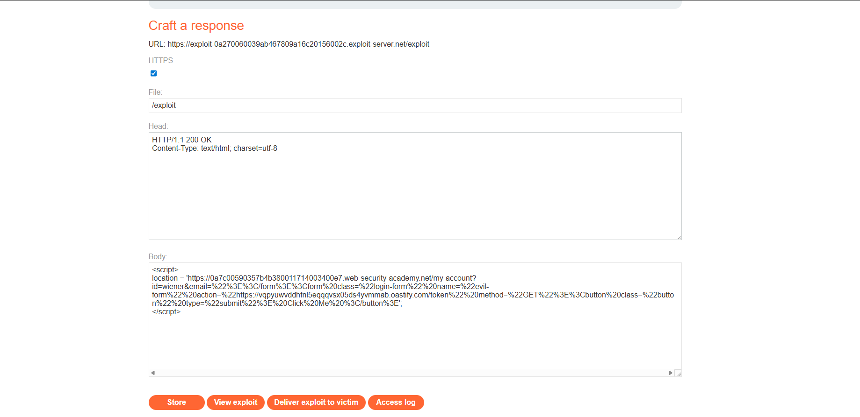860x417 pixels.
Task: Click the closing </script> tag line
Action: (x=166, y=312)
